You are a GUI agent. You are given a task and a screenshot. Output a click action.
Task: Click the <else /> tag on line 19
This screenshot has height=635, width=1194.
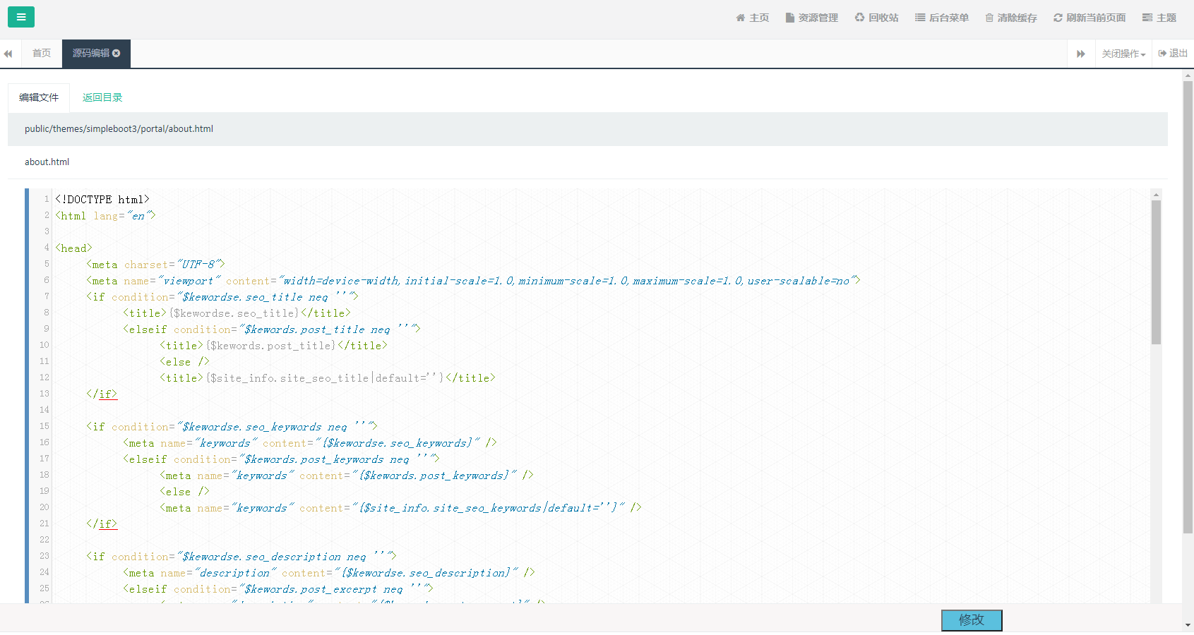pos(184,492)
